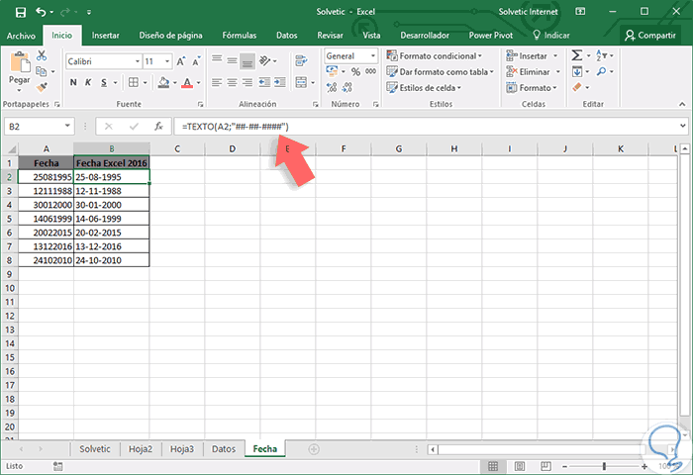Screen dimensions: 693x475
Task: Toggle Bold formatting (N)
Action: 72,83
